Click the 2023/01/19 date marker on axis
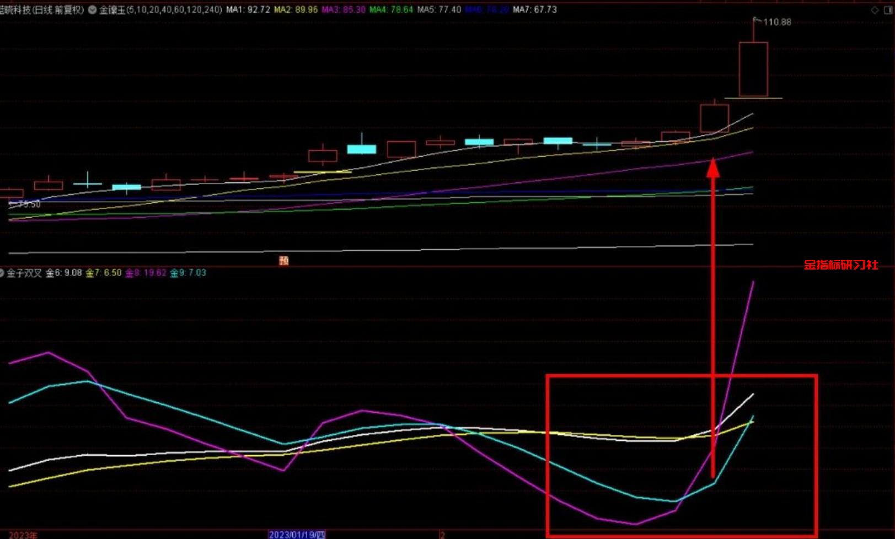895x539 pixels. (x=297, y=535)
